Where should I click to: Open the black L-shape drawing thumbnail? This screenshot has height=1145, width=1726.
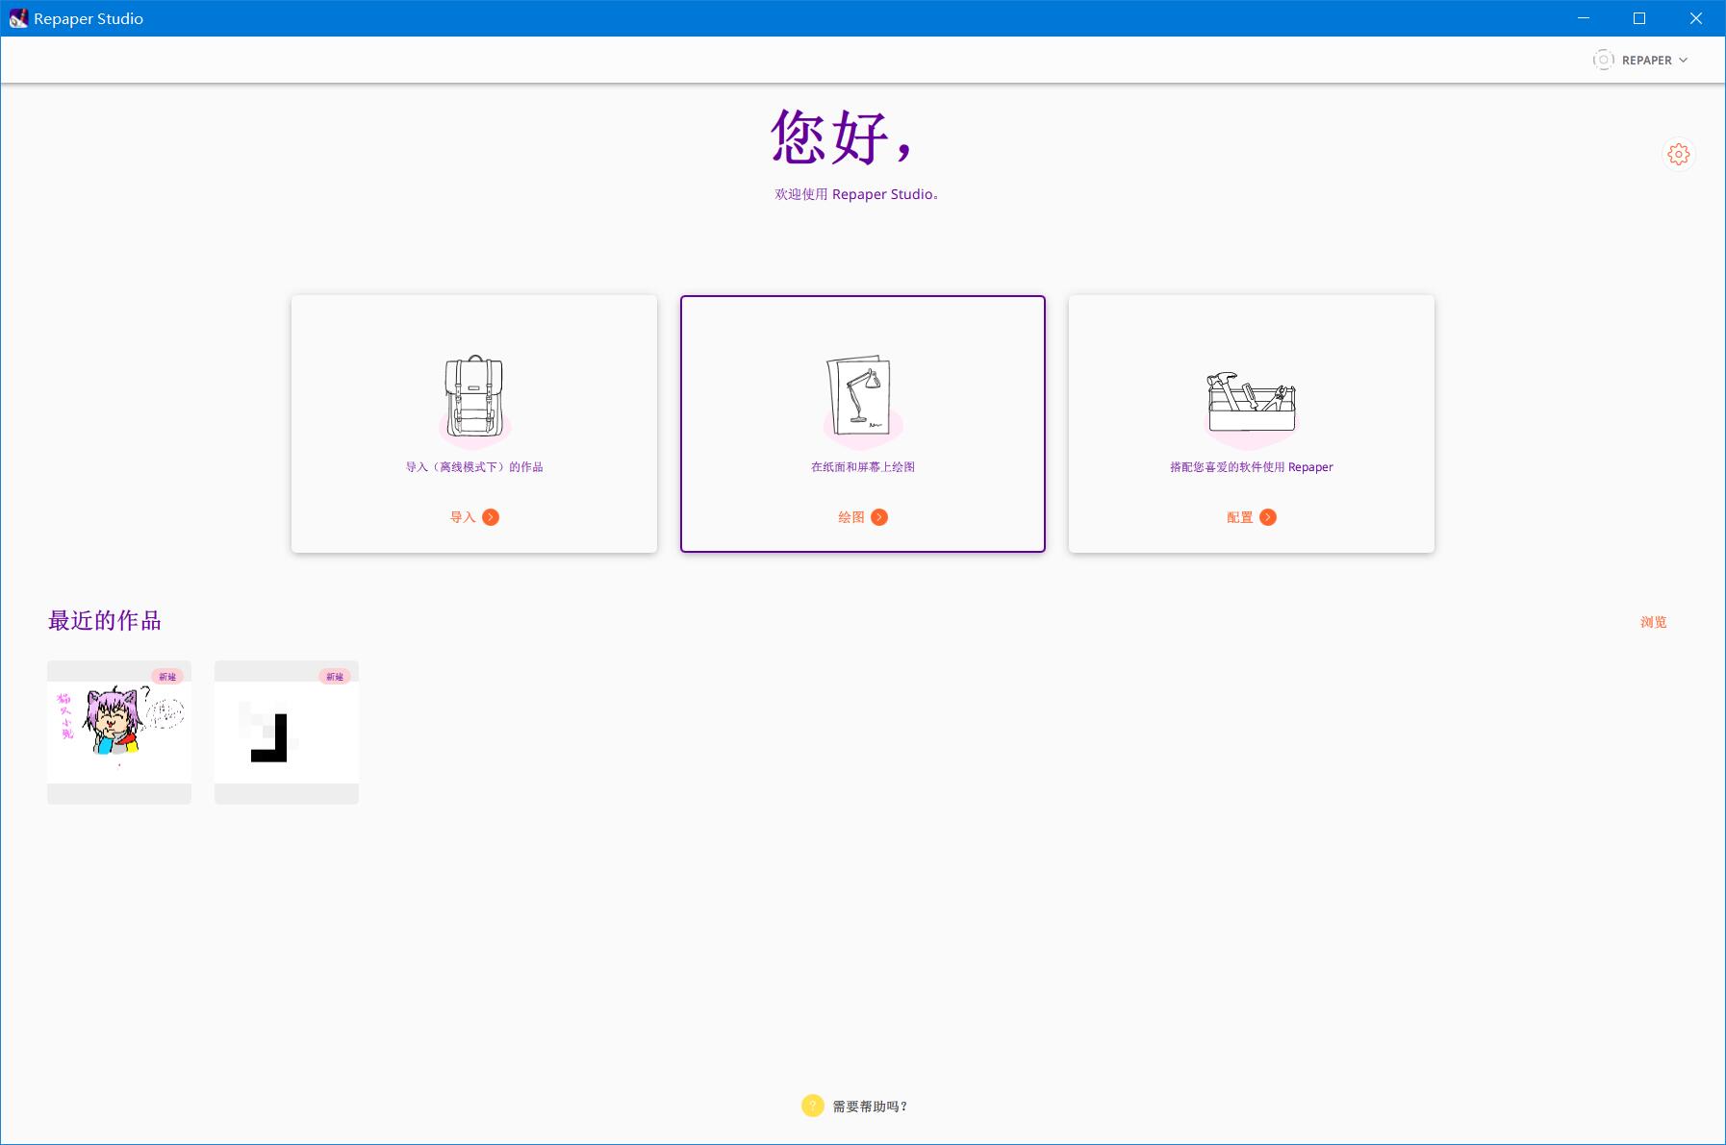[x=287, y=732]
